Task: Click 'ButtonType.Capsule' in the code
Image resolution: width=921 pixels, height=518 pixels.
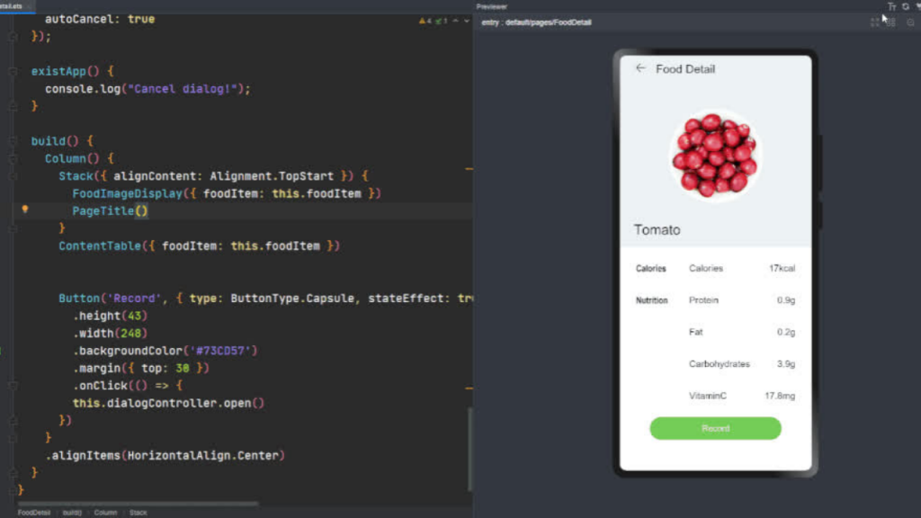Action: pos(292,299)
